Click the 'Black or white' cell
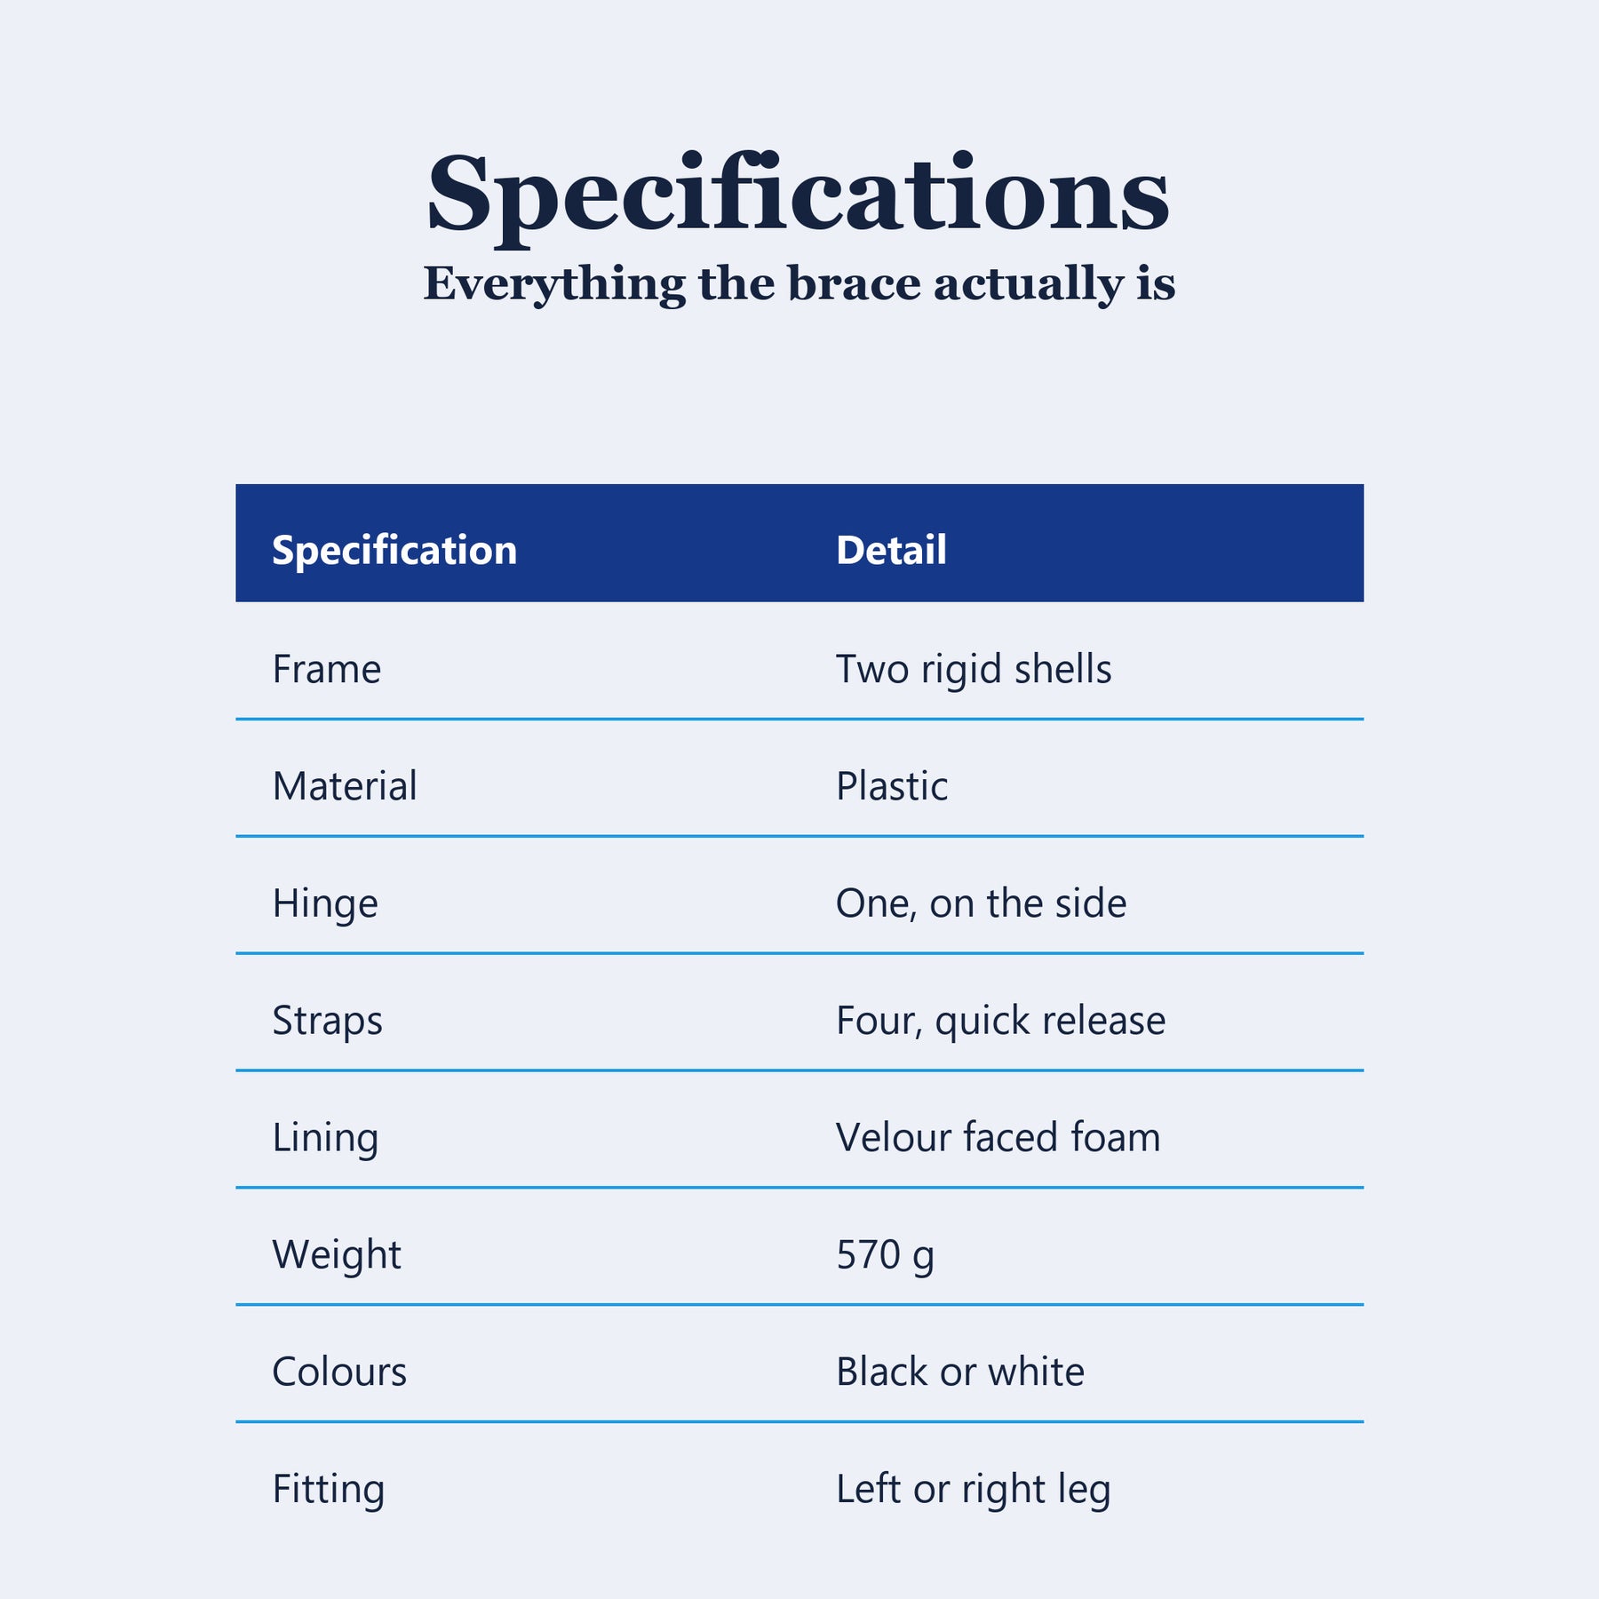 [960, 1372]
